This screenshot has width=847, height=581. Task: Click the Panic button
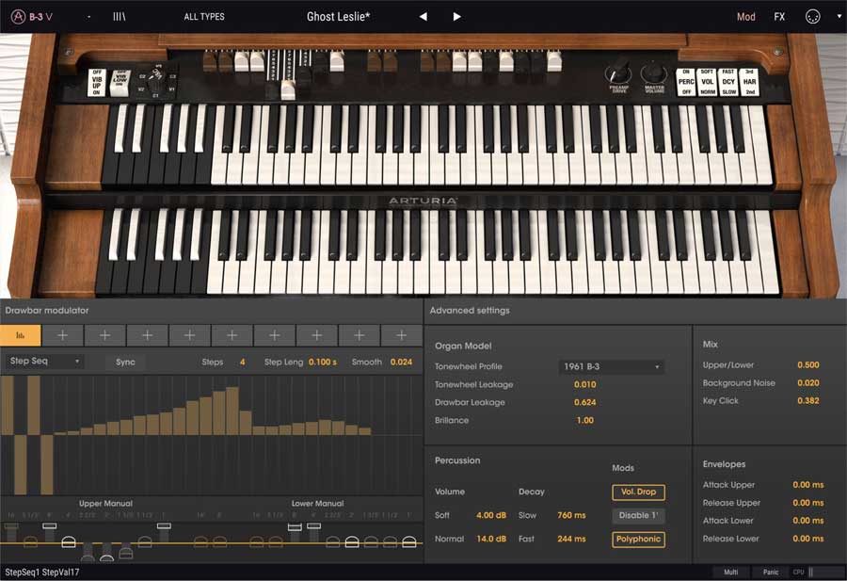pos(771,572)
